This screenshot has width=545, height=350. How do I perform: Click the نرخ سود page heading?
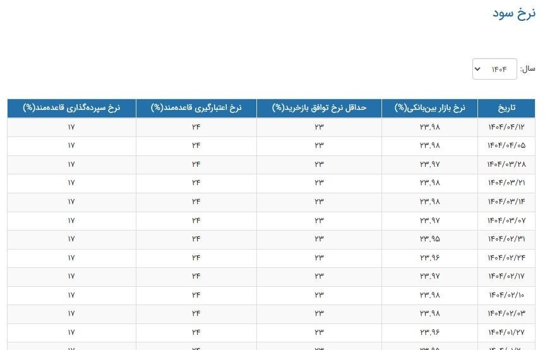(x=513, y=13)
